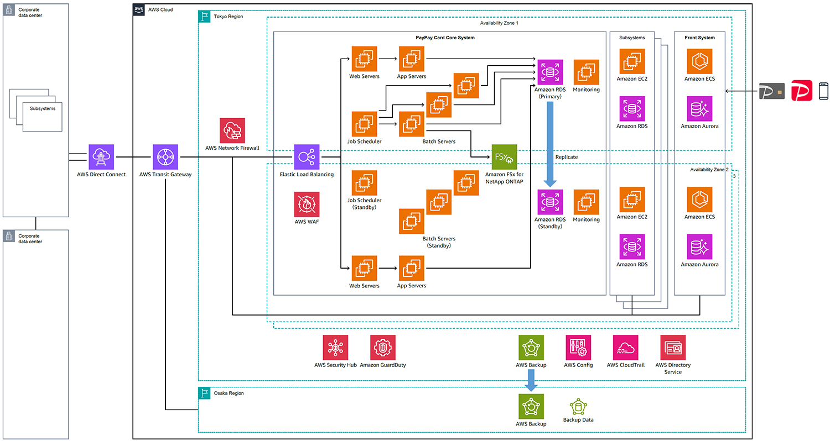The width and height of the screenshot is (830, 441).
Task: Click the "Osaka Region" label
Action: (229, 393)
